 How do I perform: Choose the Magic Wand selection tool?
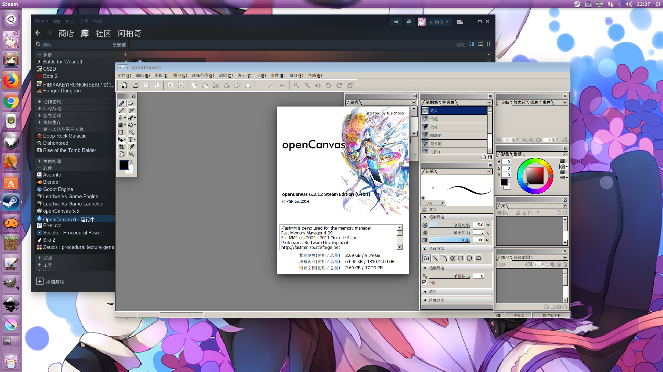point(131,132)
